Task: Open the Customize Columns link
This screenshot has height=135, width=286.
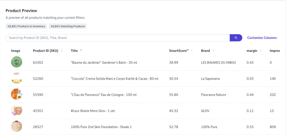Action: point(262,38)
